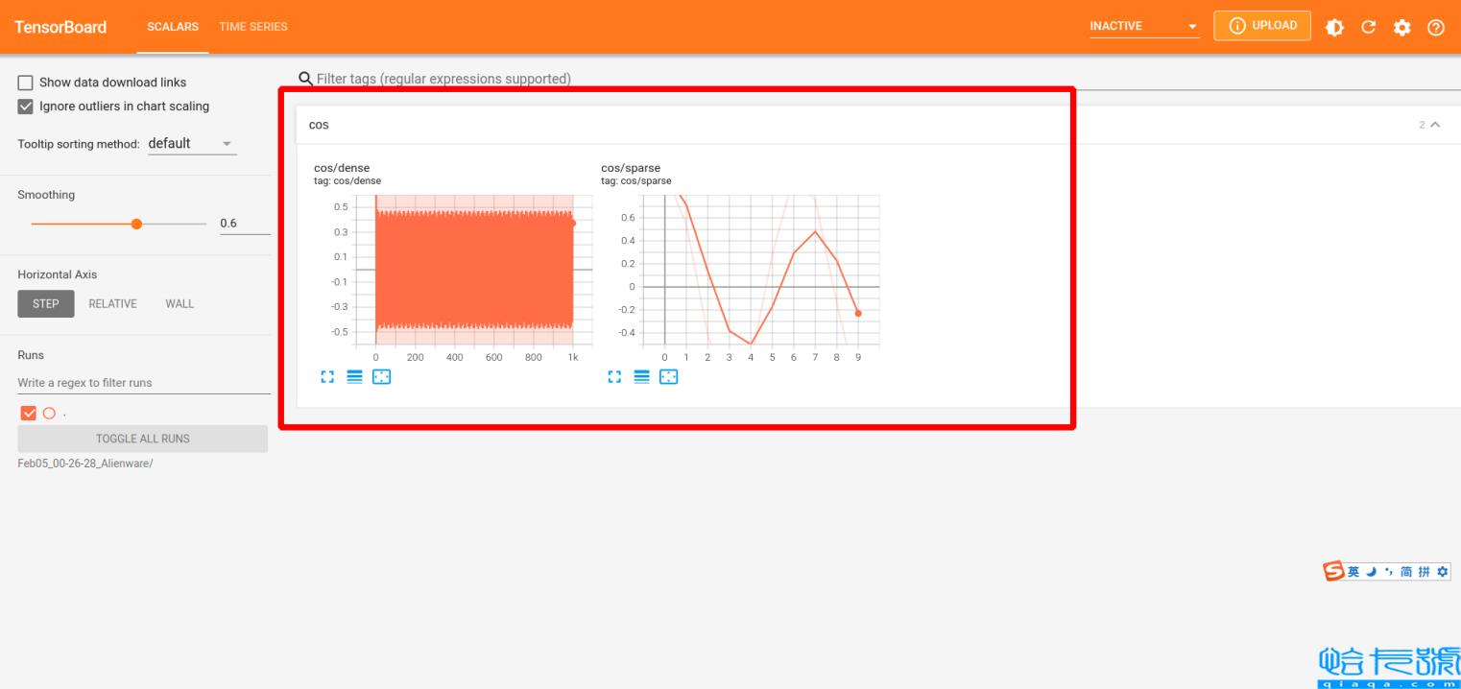Enable Show data download links
The image size is (1461, 689).
[x=26, y=83]
